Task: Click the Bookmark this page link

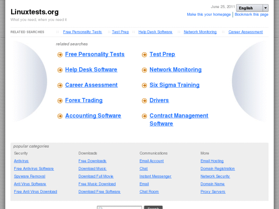Action: click(x=251, y=15)
